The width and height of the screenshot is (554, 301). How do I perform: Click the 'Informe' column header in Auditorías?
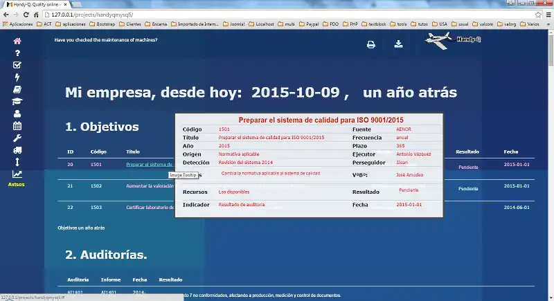pos(111,280)
